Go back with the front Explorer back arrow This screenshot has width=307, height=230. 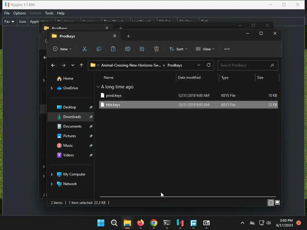point(53,65)
